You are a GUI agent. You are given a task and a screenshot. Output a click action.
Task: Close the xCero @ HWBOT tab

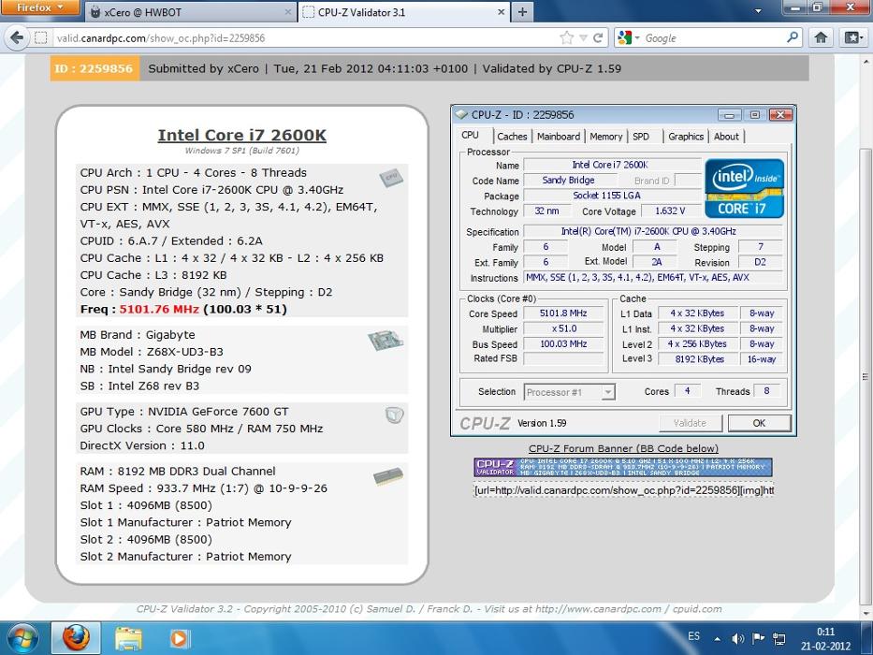[x=288, y=12]
